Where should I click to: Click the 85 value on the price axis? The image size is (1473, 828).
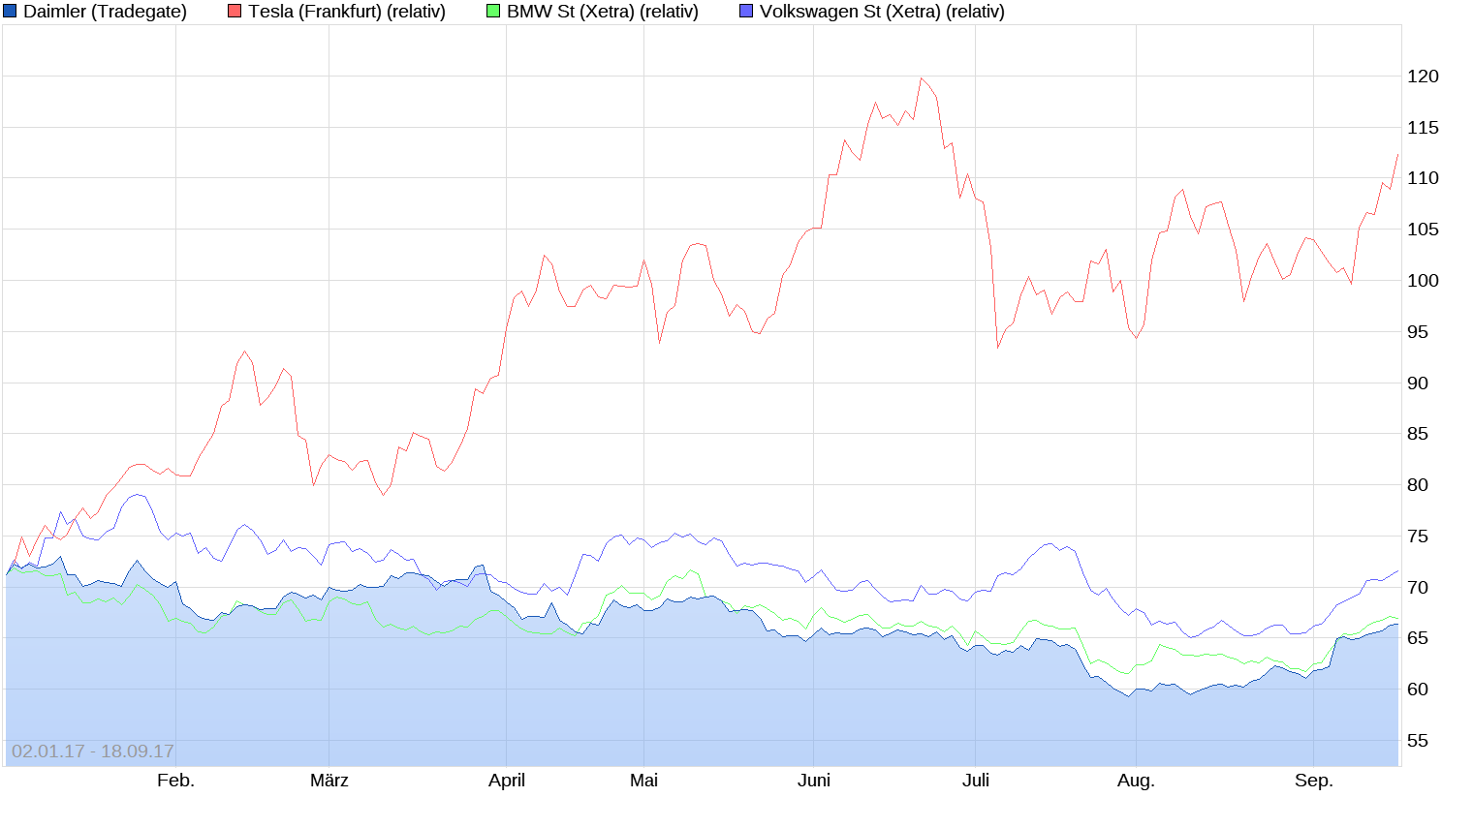pyautogui.click(x=1418, y=434)
